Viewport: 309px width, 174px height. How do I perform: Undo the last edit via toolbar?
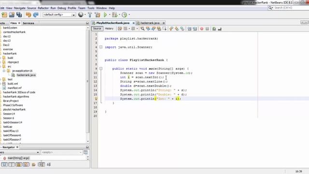[28, 15]
